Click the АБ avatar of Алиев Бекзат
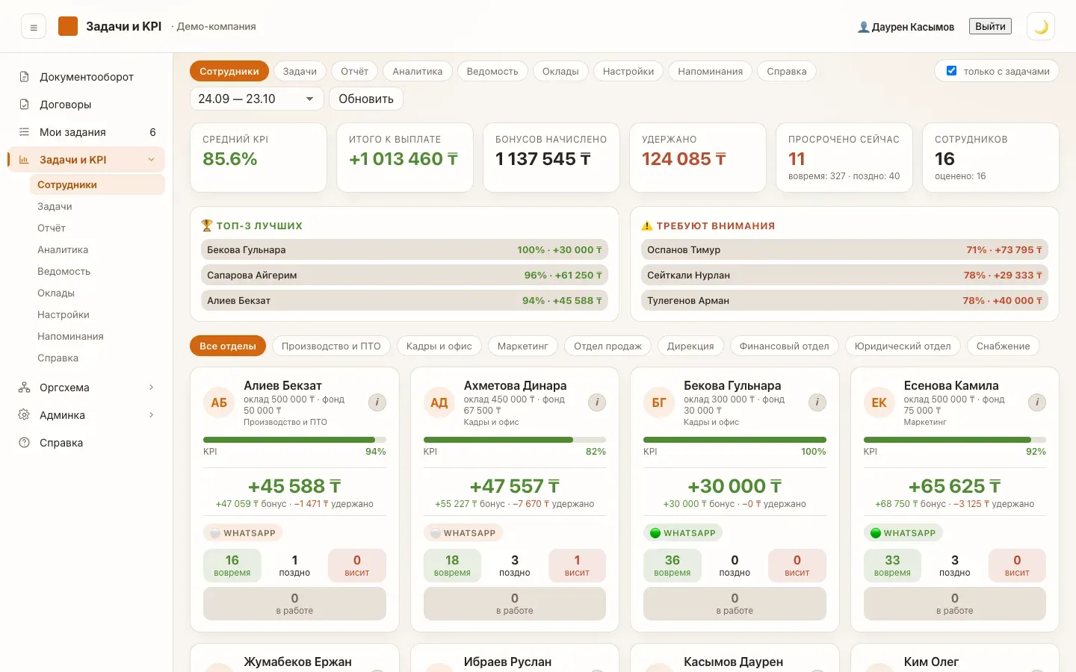The image size is (1076, 672). click(219, 403)
